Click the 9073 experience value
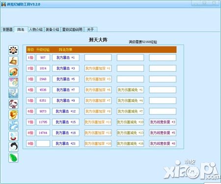This screenshot has width=221, height=184. click(43, 111)
